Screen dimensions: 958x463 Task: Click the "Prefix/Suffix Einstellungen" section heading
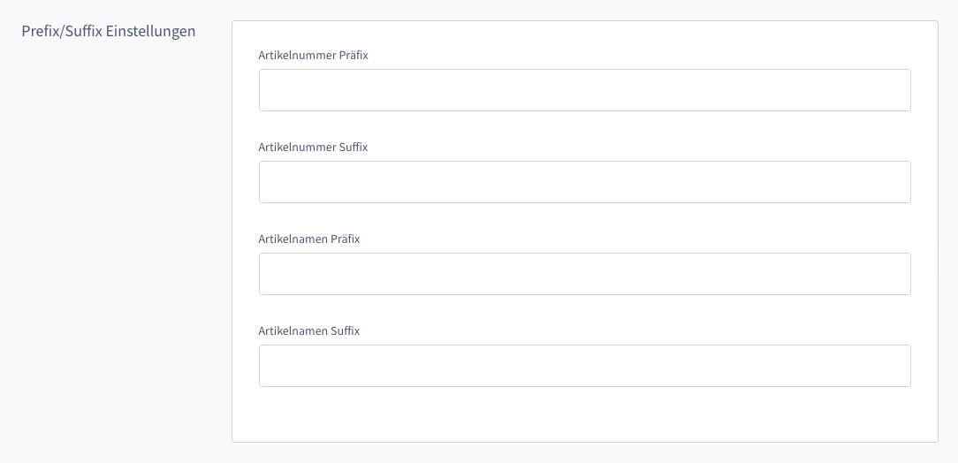[x=109, y=32]
